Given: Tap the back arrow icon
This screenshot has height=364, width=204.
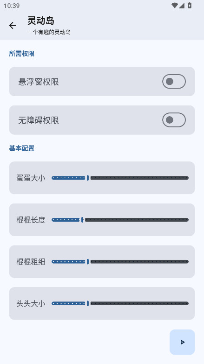Looking at the screenshot, I should (13, 26).
